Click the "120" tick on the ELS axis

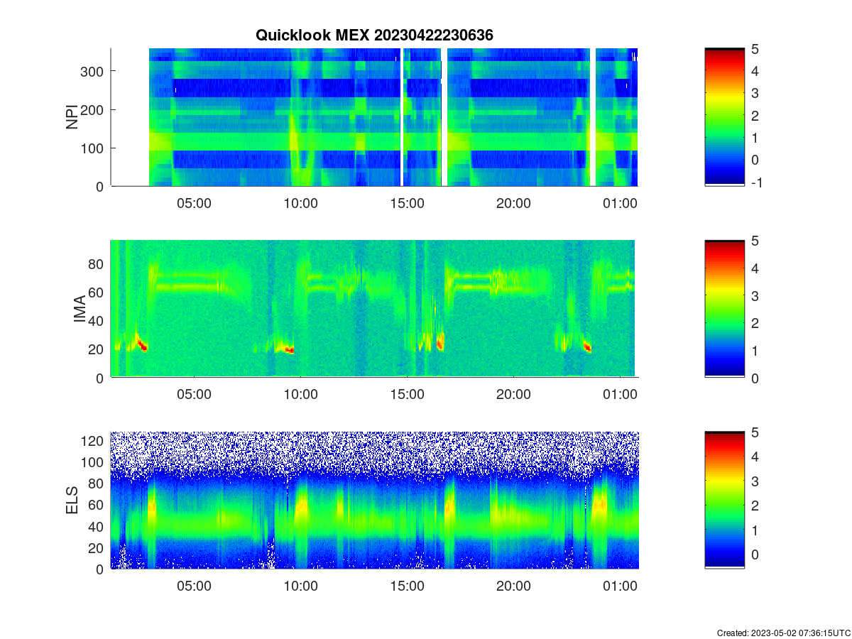93,441
